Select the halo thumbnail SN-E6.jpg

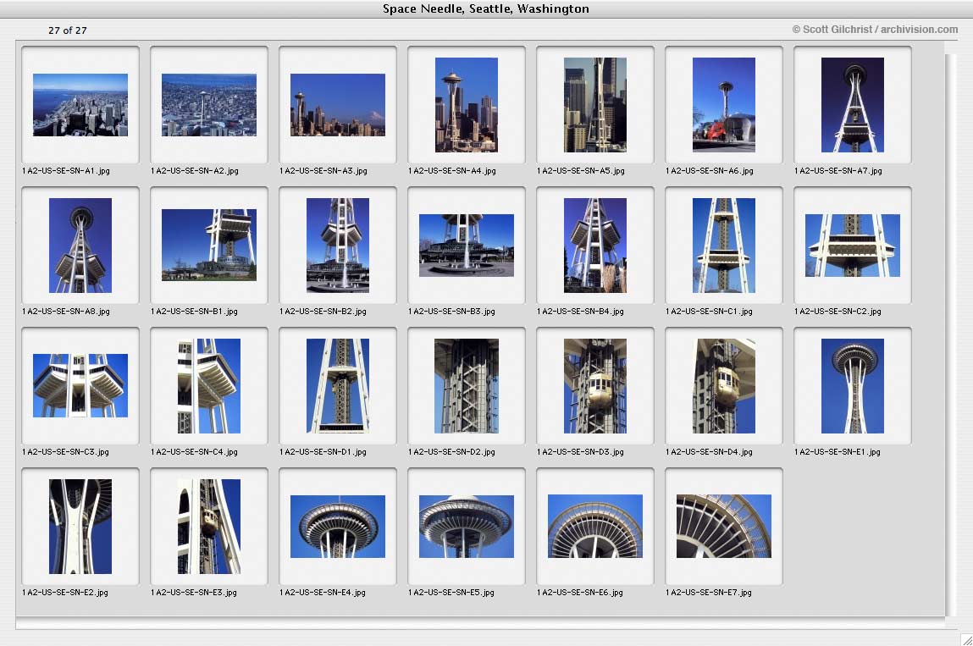[x=595, y=527]
